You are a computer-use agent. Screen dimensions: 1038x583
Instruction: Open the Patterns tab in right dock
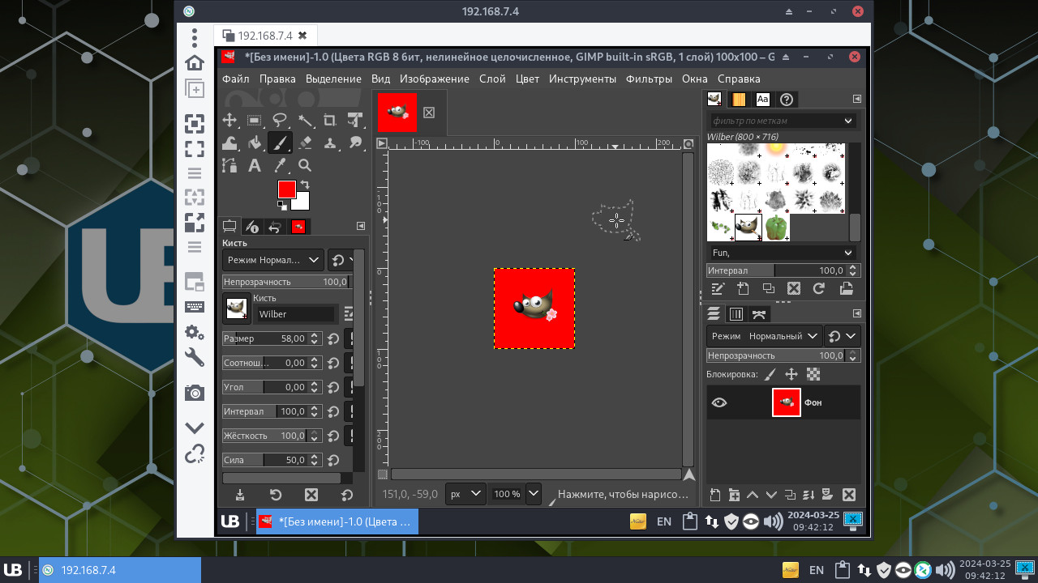pos(738,100)
